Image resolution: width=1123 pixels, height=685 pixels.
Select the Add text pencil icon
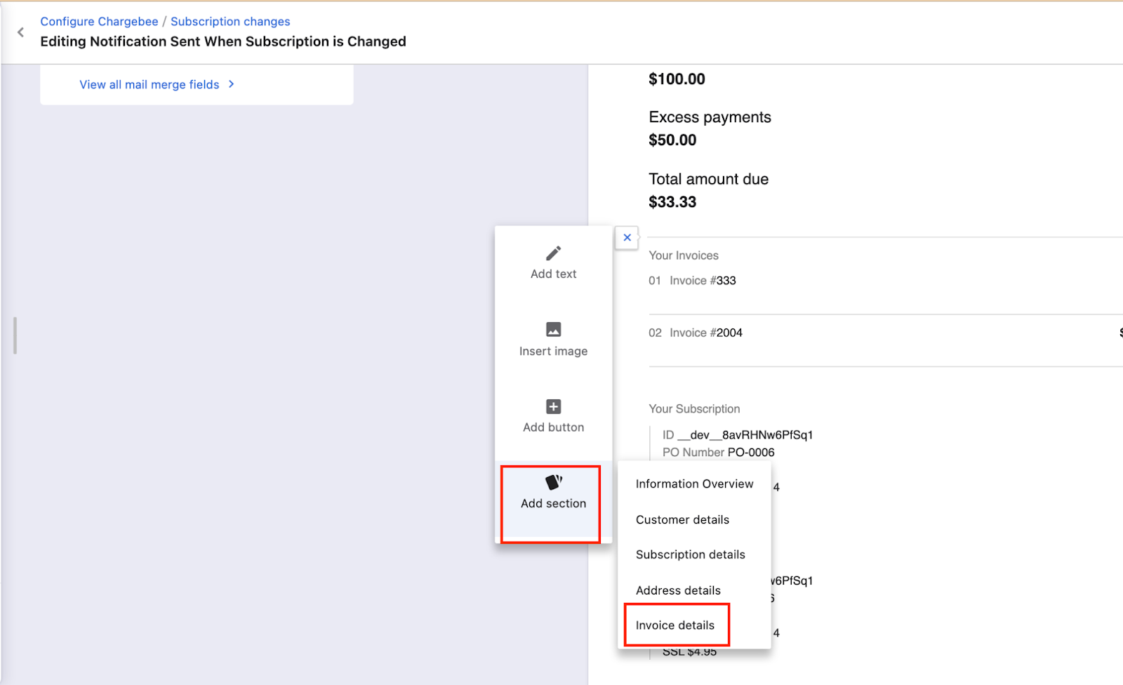[x=553, y=253]
